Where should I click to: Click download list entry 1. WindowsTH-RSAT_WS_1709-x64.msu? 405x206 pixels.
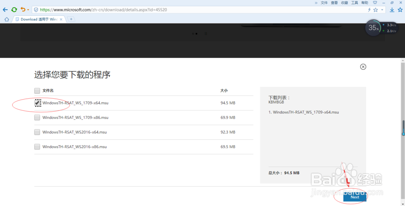[x=303, y=112]
